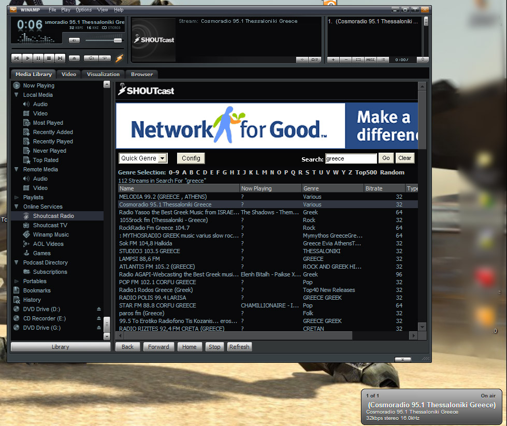Toggle shuffle mode in the player
The width and height of the screenshot is (507, 426).
(91, 58)
